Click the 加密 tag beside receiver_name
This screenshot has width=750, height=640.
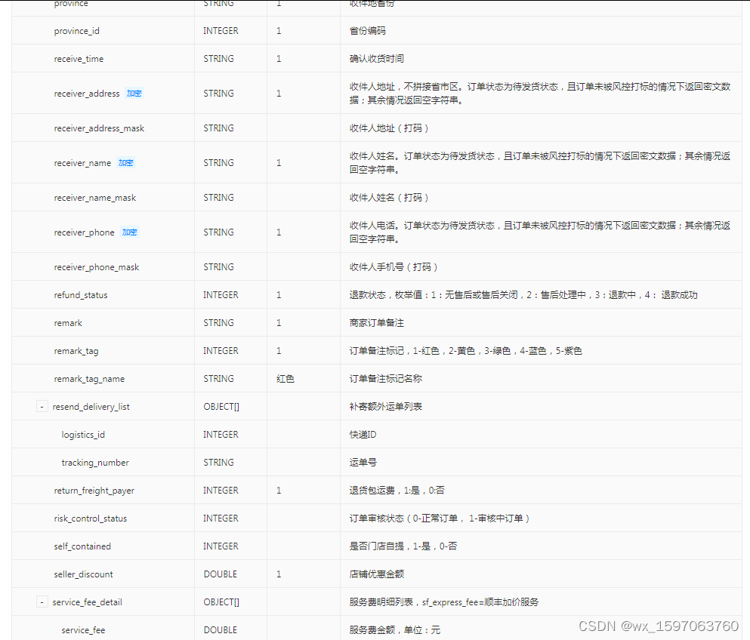click(126, 163)
